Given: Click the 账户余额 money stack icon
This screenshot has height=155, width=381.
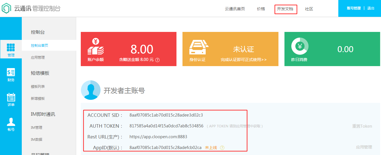Looking at the screenshot, I should click(x=96, y=47).
